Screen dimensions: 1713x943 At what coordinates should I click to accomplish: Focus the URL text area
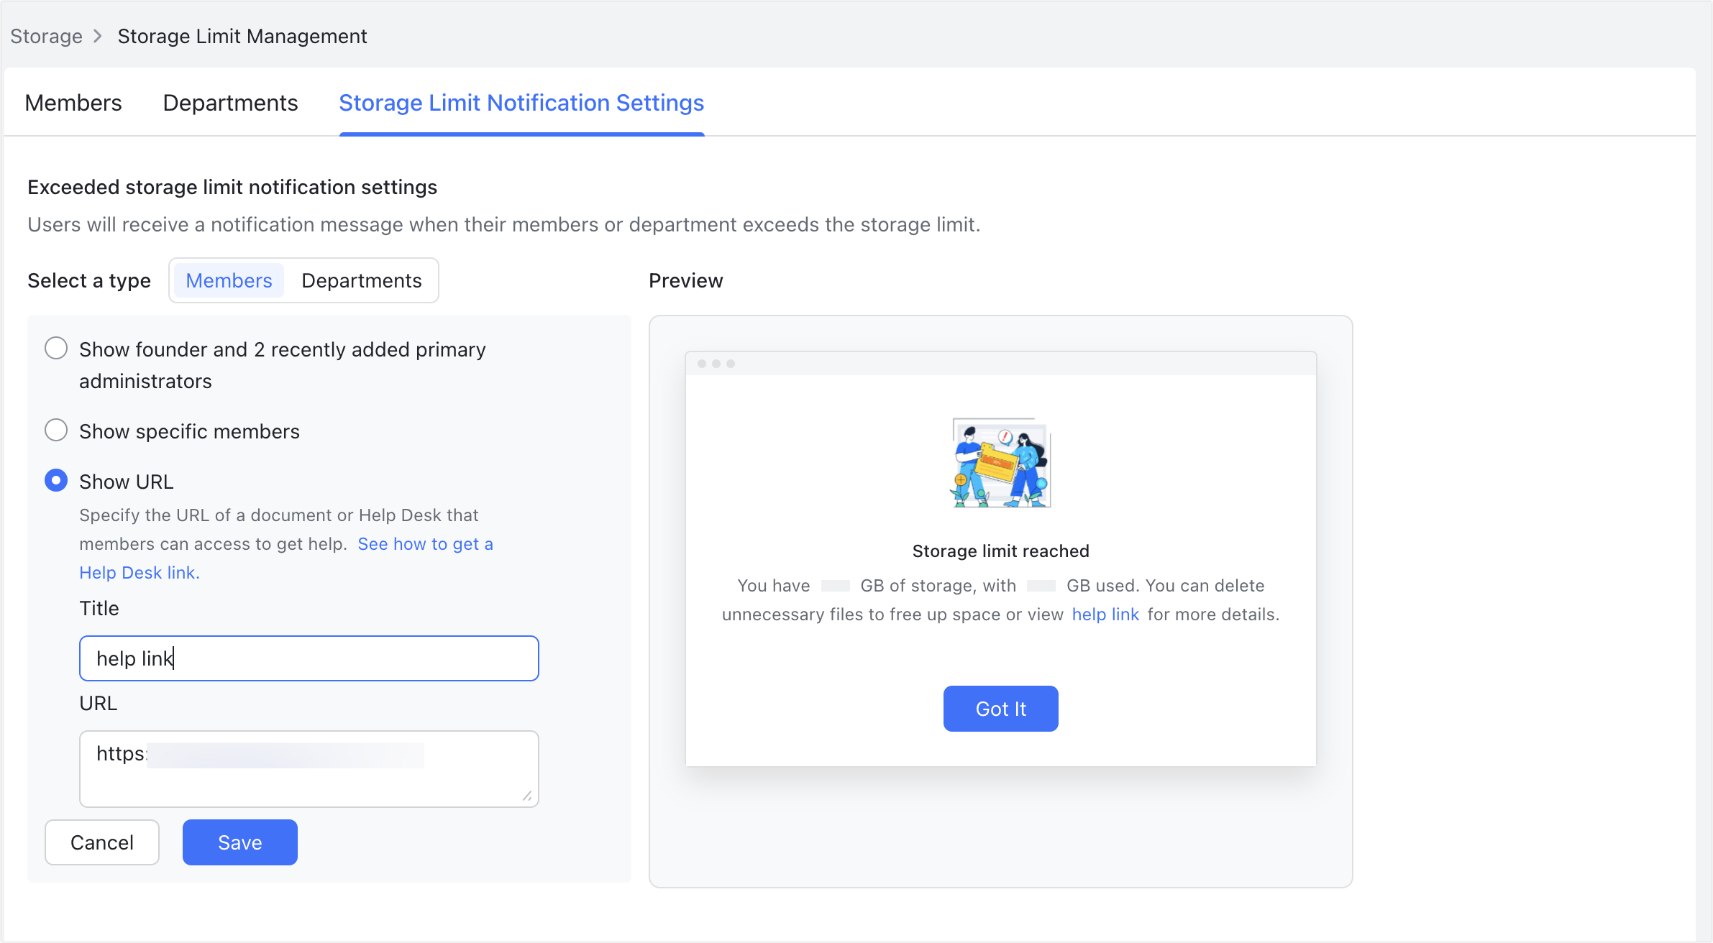pos(309,769)
